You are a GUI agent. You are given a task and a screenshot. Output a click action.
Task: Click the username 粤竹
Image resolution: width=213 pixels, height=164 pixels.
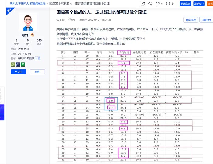pyautogui.click(x=25, y=35)
